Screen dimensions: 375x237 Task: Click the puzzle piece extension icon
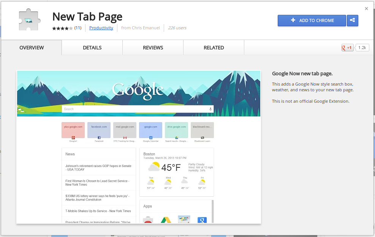pyautogui.click(x=29, y=20)
